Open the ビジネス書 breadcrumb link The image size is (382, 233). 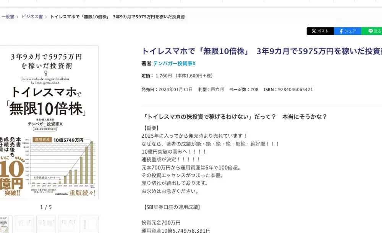point(32,17)
